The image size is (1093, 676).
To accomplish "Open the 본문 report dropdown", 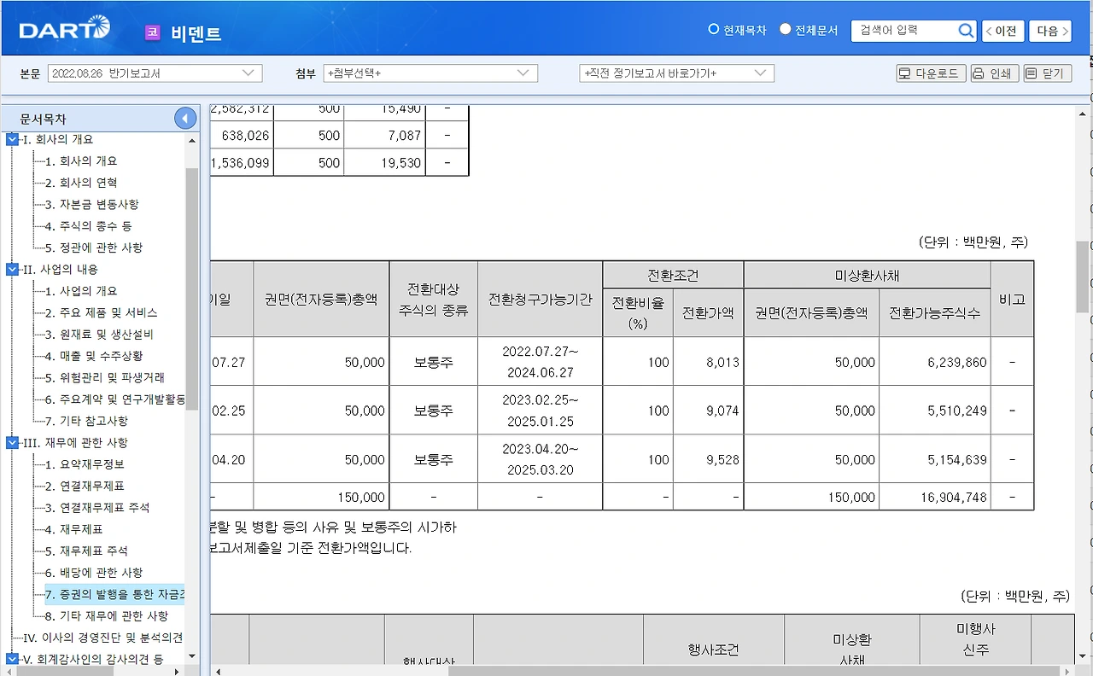I will 155,73.
